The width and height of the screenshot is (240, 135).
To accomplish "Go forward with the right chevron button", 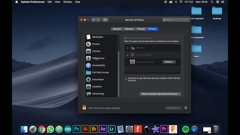I will (x=98, y=20).
